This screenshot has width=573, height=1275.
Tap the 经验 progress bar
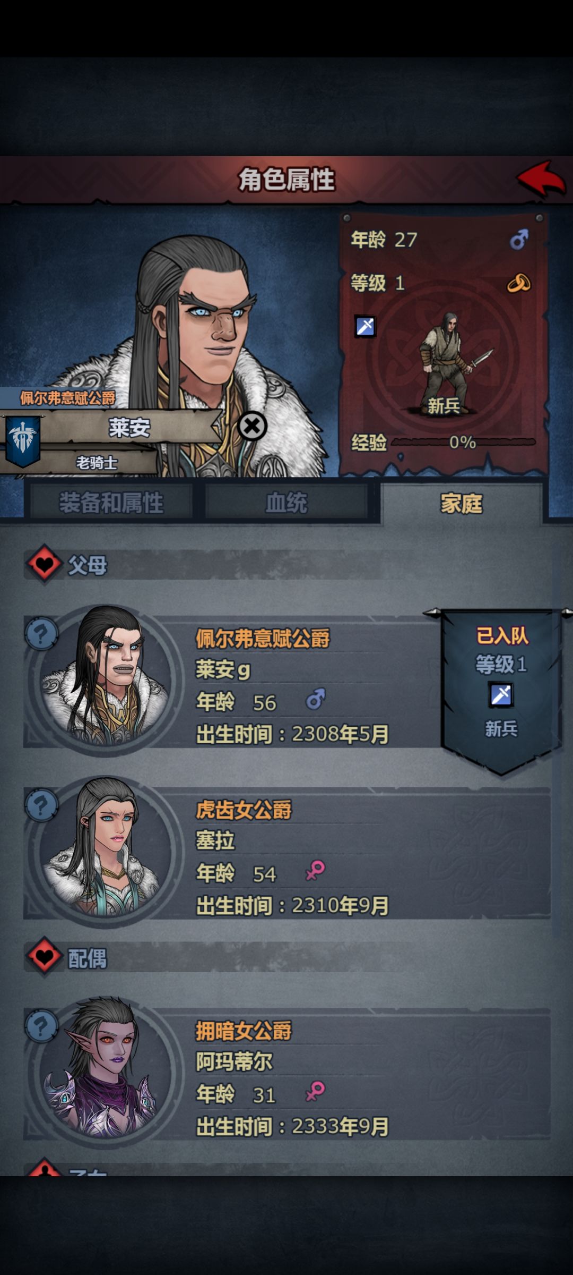click(x=463, y=442)
